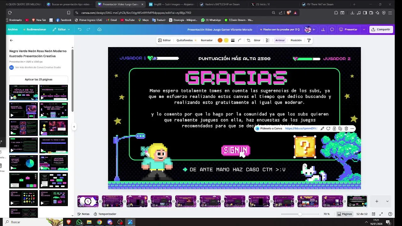
Task: Click Pídeselo a Canva button
Action: (x=269, y=128)
